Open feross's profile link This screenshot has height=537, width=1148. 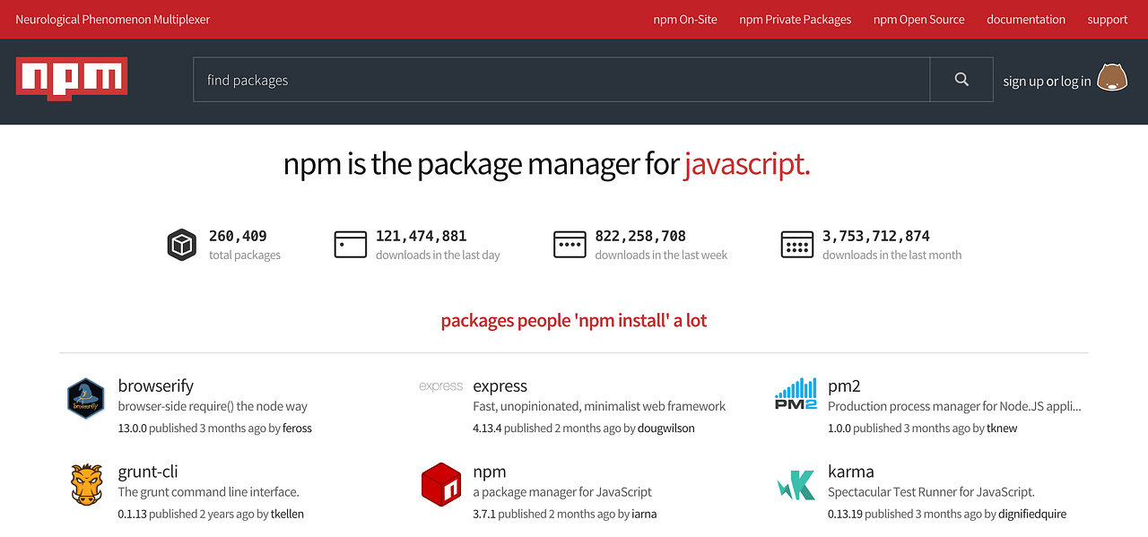click(x=298, y=428)
